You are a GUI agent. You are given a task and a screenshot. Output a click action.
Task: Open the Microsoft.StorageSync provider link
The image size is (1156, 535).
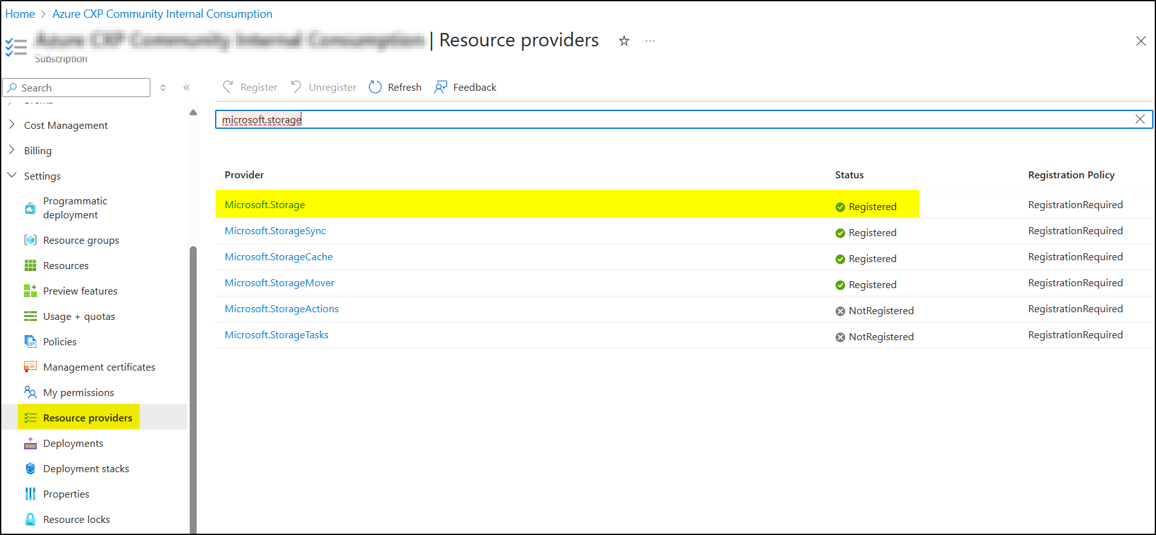click(275, 230)
